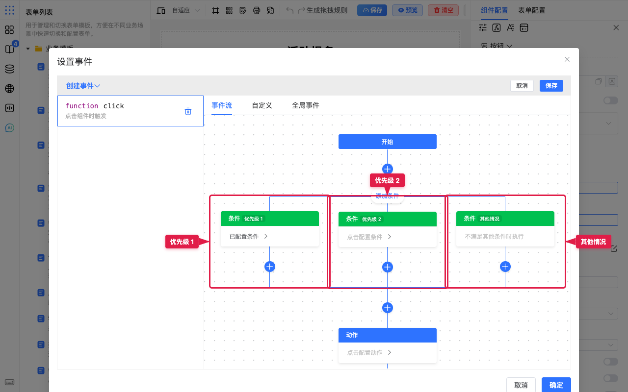Switch to the 表单配置 tab
The width and height of the screenshot is (628, 392).
pos(532,10)
